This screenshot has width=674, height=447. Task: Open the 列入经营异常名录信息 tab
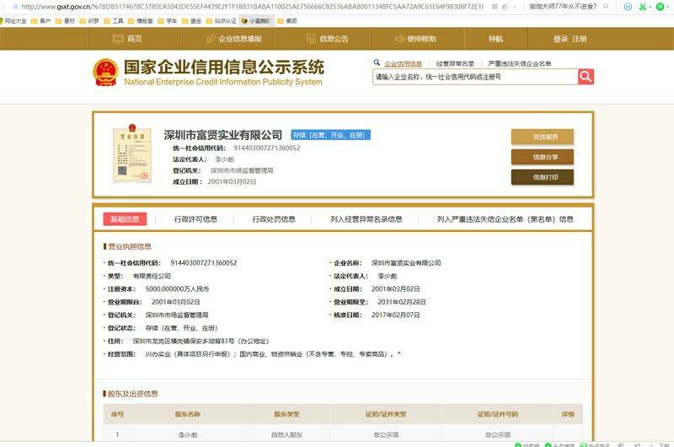[366, 219]
